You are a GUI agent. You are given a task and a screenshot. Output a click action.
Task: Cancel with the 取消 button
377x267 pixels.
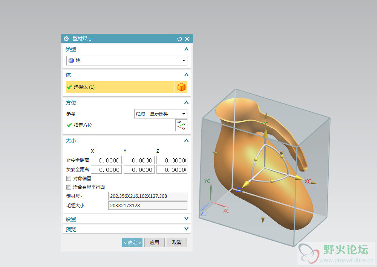pos(177,243)
